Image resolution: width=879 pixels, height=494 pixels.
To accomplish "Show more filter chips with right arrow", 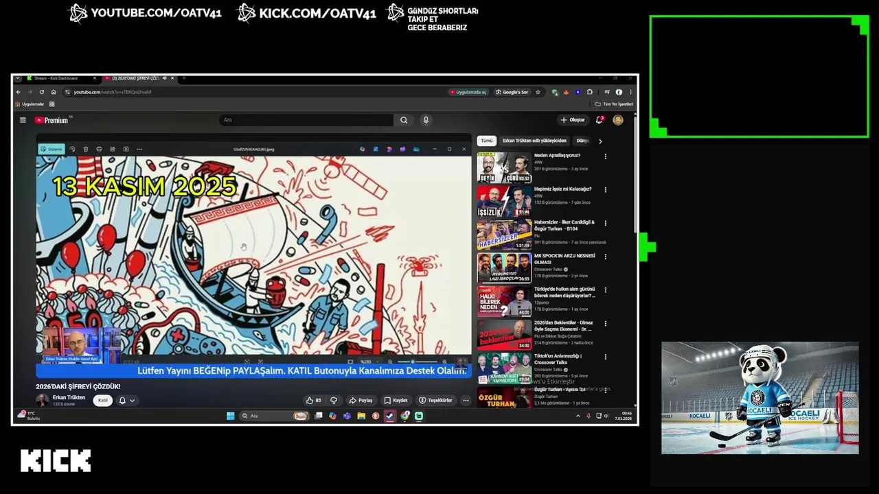I will point(600,141).
